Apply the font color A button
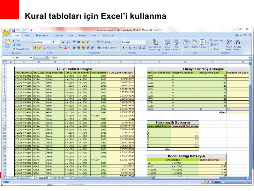The image size is (254, 191). tap(66, 48)
